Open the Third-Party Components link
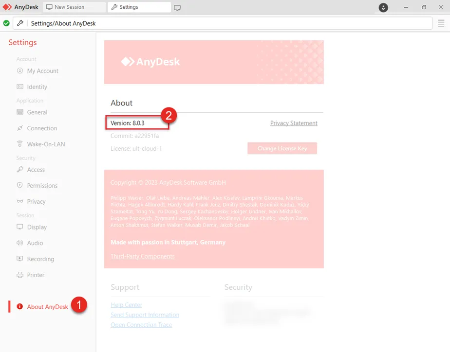This screenshot has width=450, height=352. [x=142, y=256]
